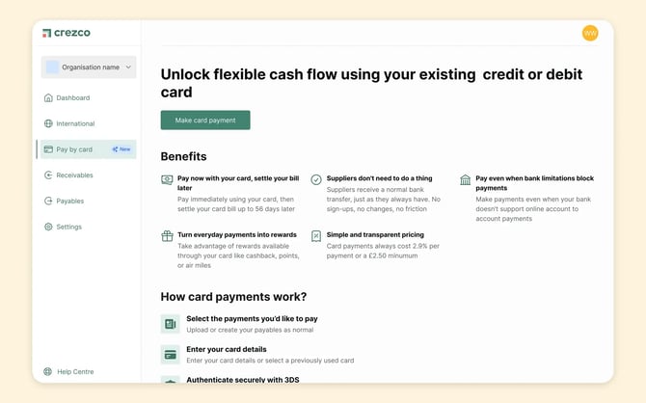
Task: Select Pay by card menu item
Action: pos(75,149)
